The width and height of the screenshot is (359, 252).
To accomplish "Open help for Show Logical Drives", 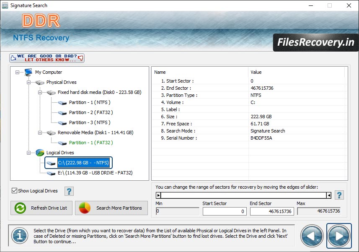I will [x=69, y=191].
